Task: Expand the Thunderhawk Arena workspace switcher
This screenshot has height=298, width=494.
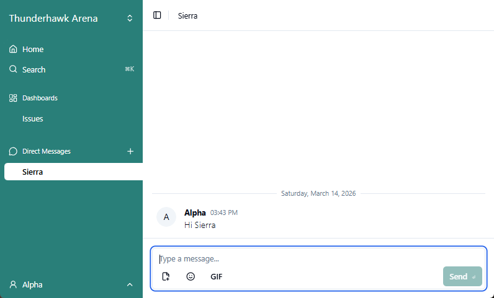Action: [x=130, y=19]
